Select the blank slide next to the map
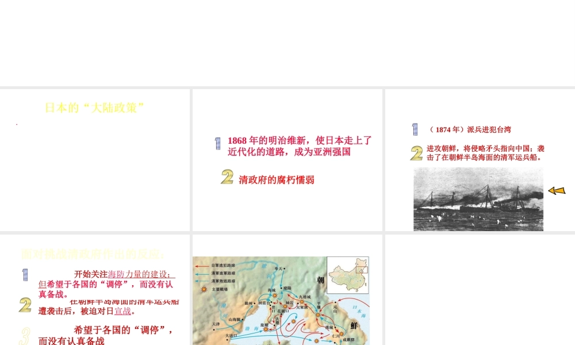This screenshot has height=345, width=575. pyautogui.click(x=480, y=290)
